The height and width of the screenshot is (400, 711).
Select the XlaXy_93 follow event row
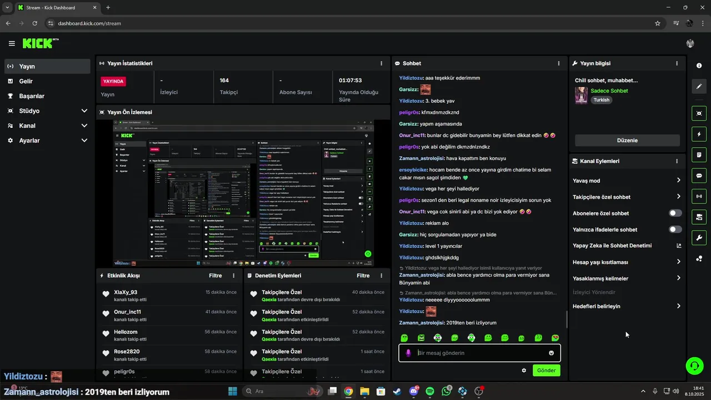(170, 296)
